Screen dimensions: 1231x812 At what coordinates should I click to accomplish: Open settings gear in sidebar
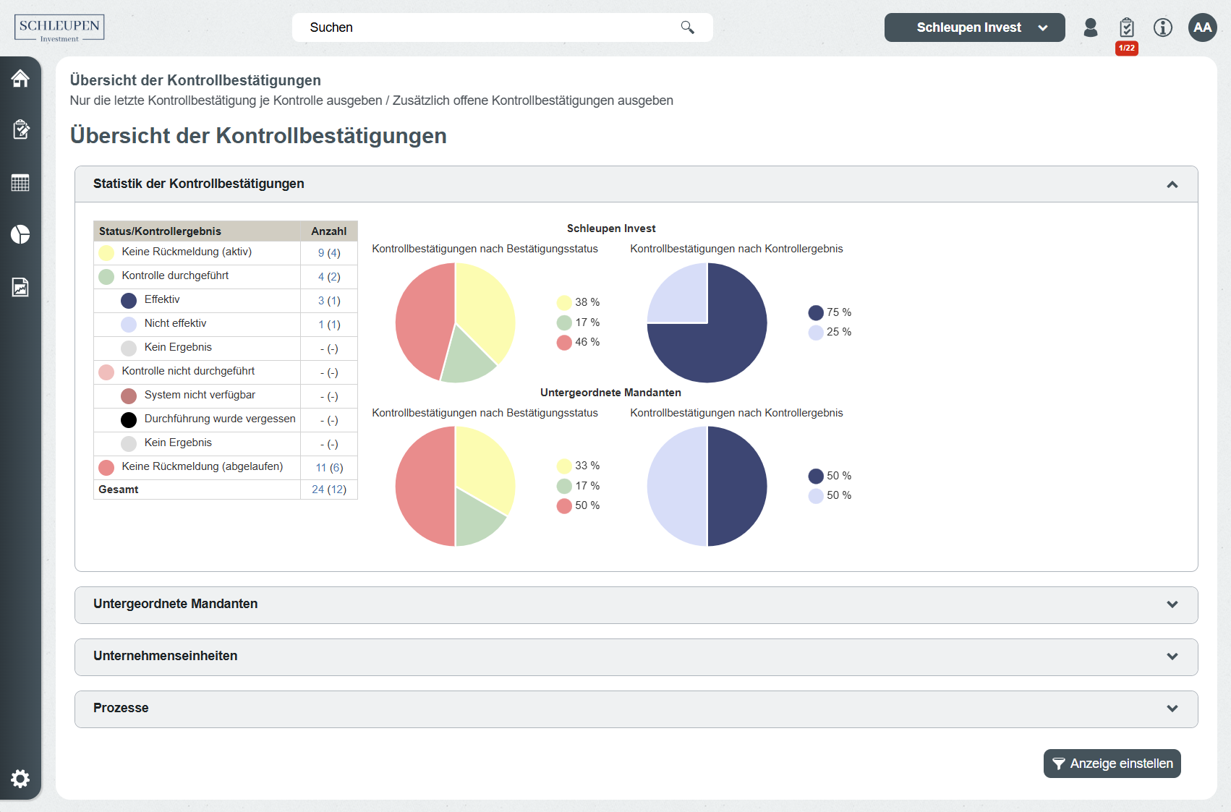point(20,778)
